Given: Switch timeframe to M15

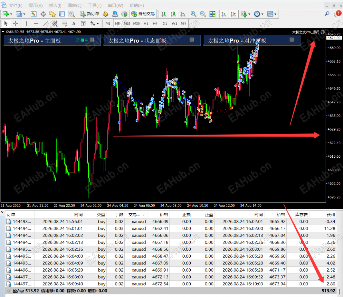Looking at the screenshot, I should tap(127, 23).
